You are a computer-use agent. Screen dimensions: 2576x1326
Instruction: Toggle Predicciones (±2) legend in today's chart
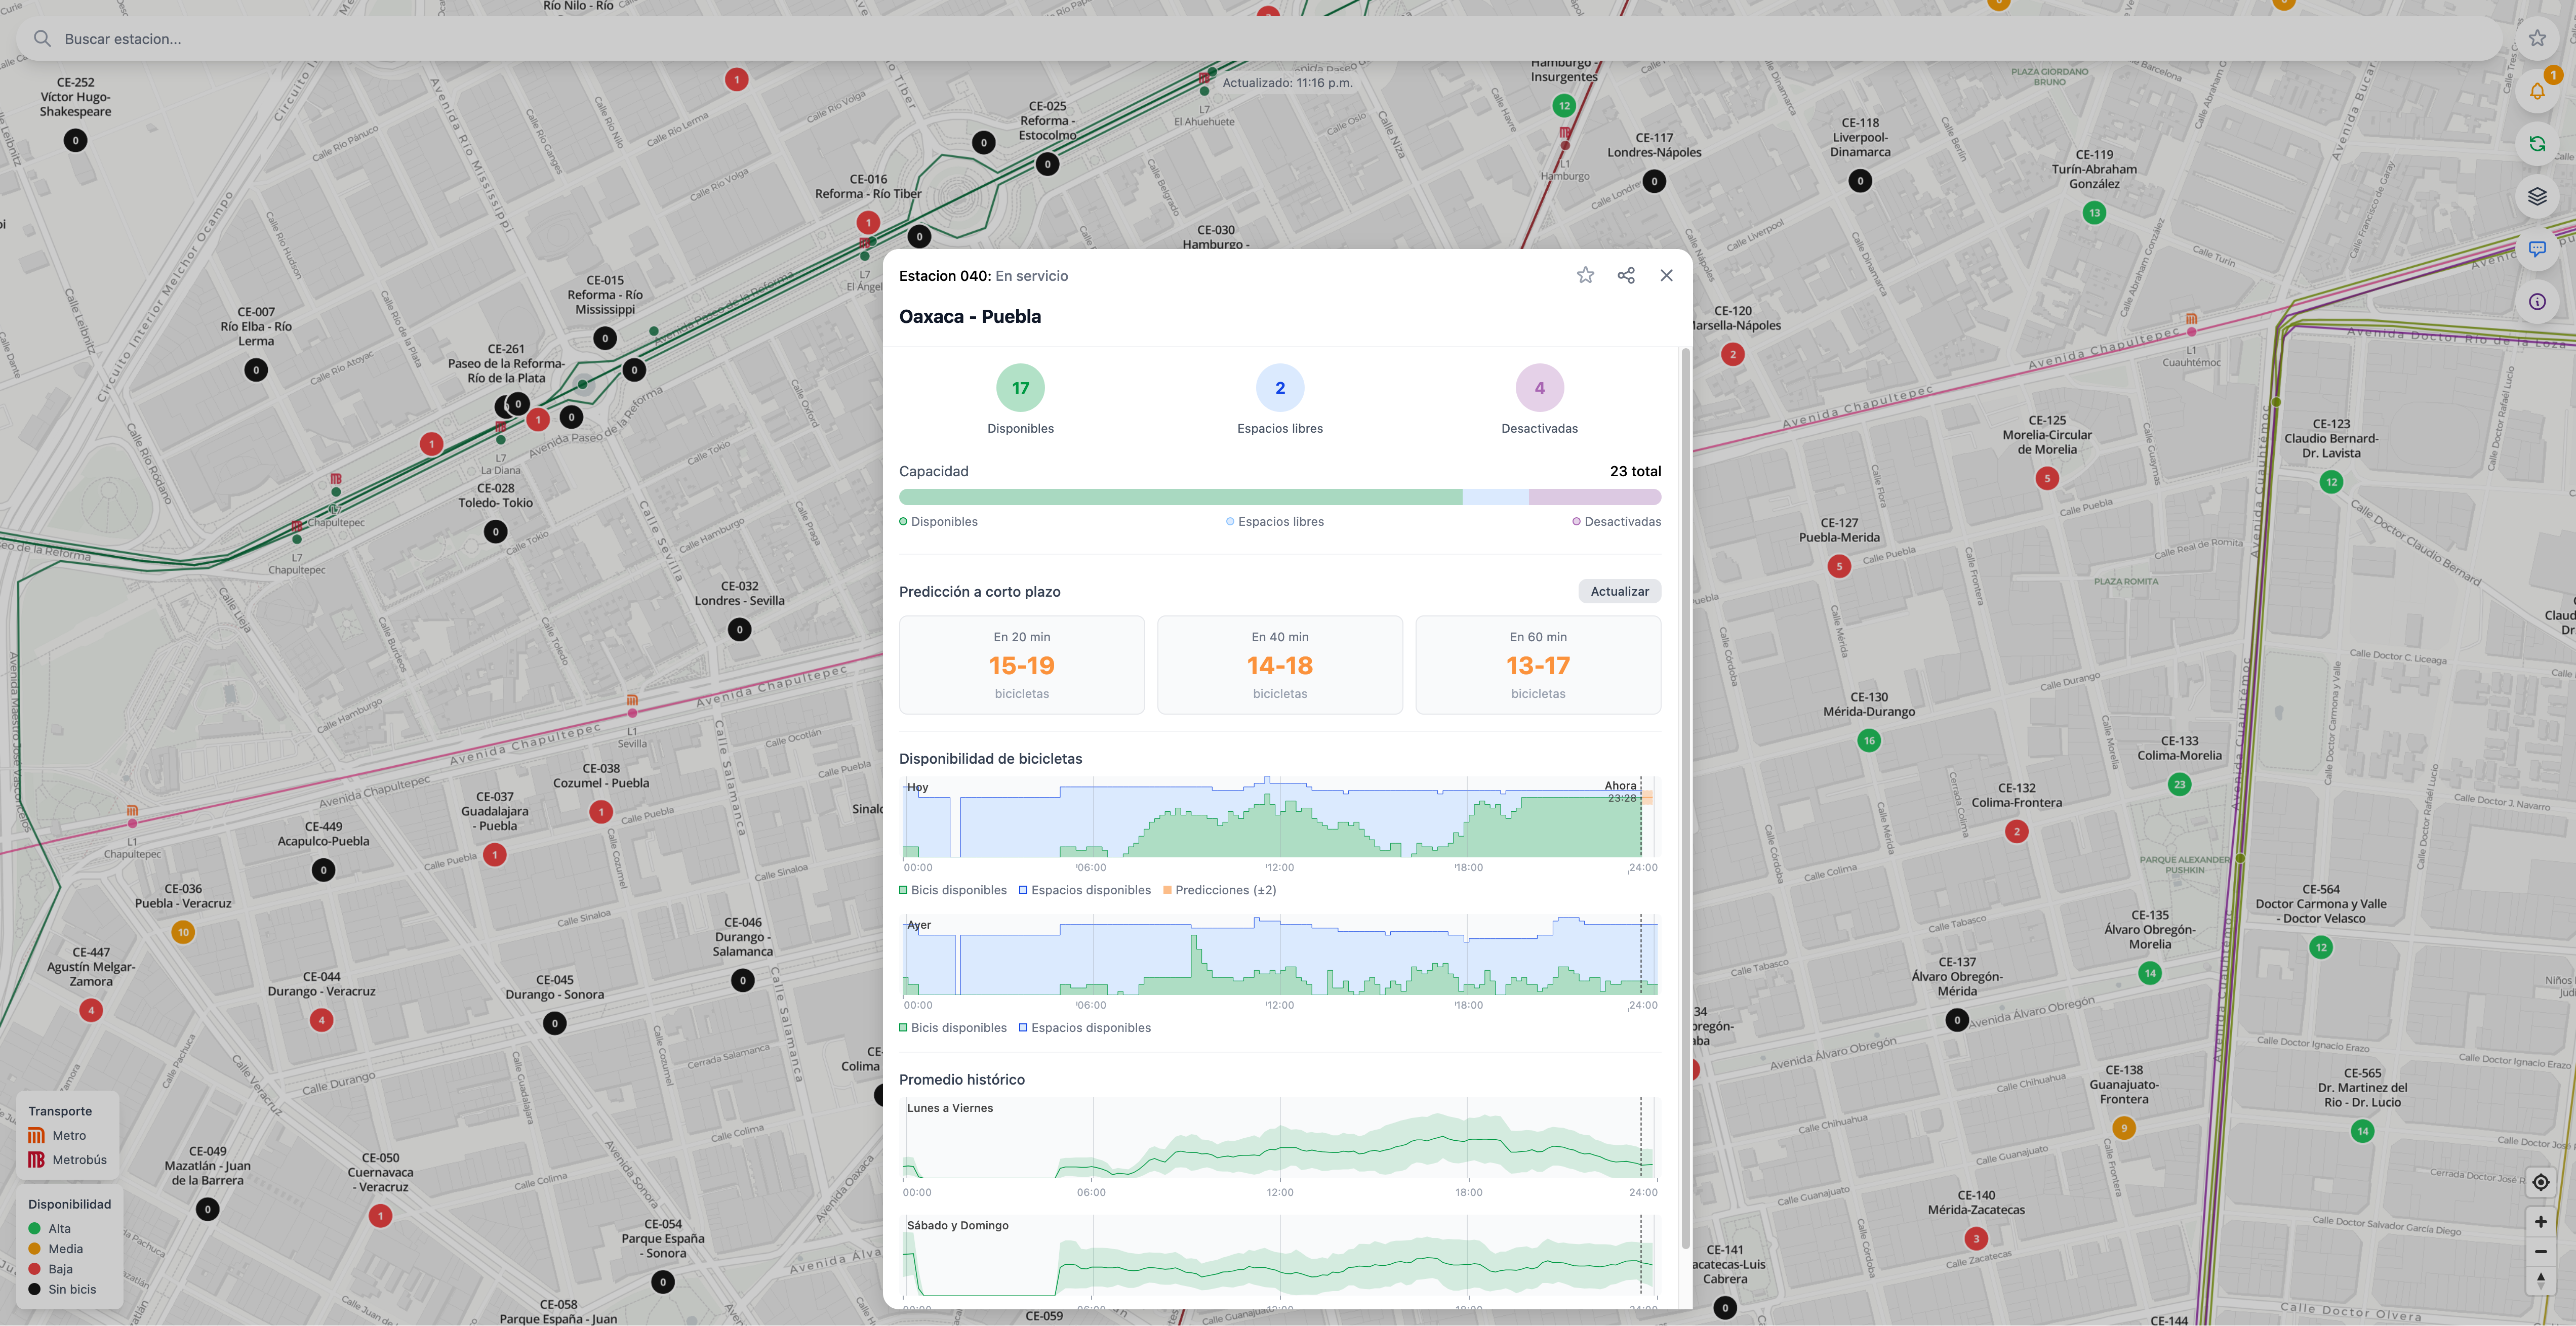[x=1220, y=890]
